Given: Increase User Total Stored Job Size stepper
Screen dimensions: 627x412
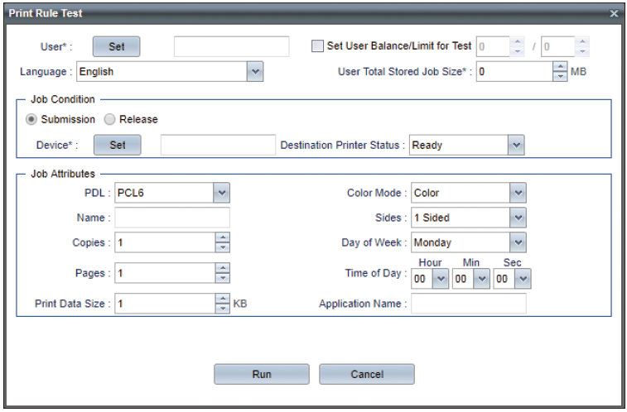Looking at the screenshot, I should pos(561,67).
